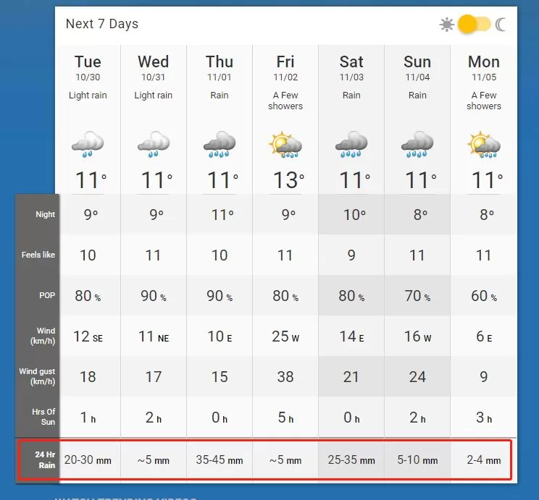
Task: Click Sunday's 16 W wind value
Action: point(417,336)
